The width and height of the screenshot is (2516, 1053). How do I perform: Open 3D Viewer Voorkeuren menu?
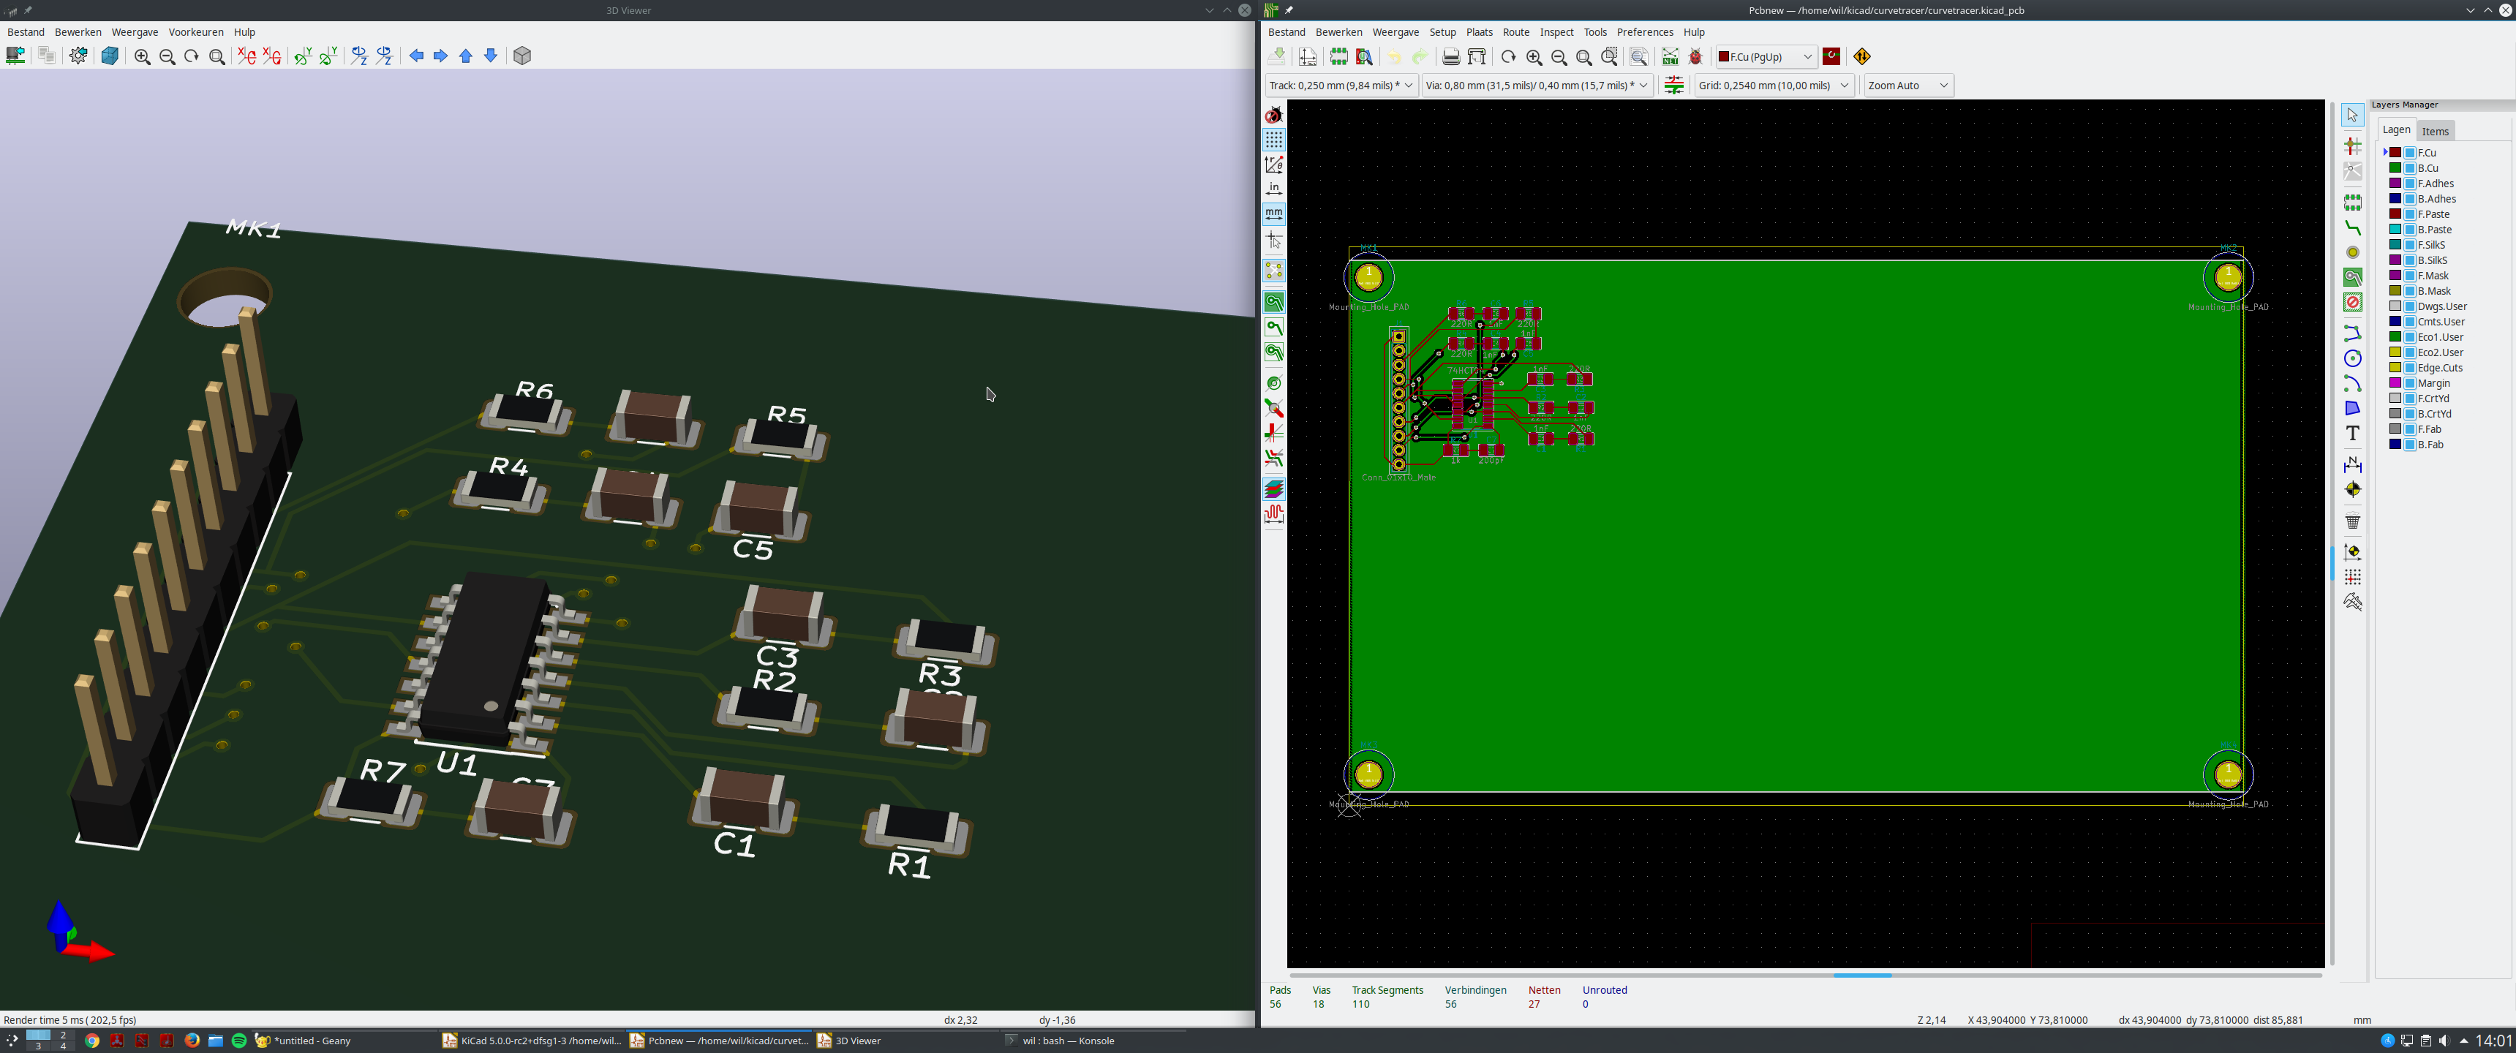tap(195, 32)
